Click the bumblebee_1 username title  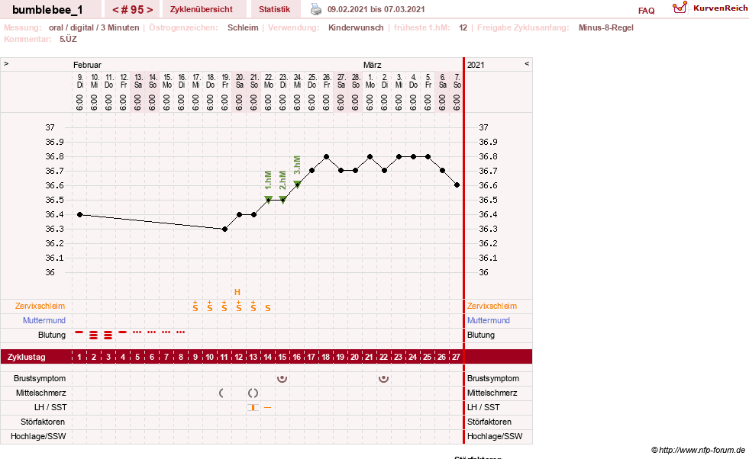pos(47,10)
